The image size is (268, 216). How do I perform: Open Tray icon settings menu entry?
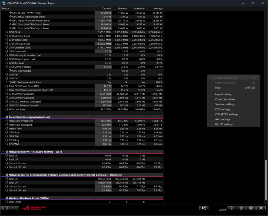tap(234, 104)
